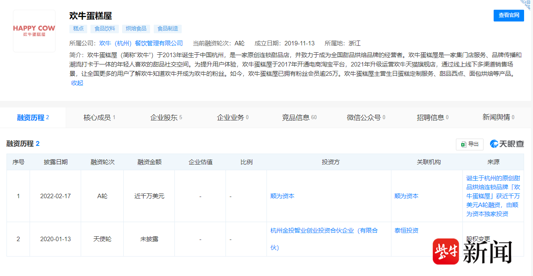Open the A轮 financing news source link

[493, 196]
